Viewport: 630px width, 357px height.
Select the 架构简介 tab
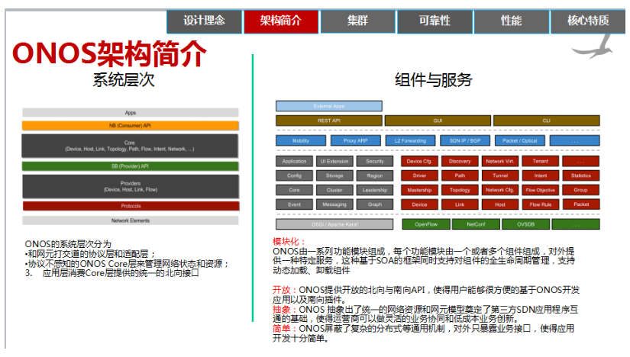click(281, 21)
